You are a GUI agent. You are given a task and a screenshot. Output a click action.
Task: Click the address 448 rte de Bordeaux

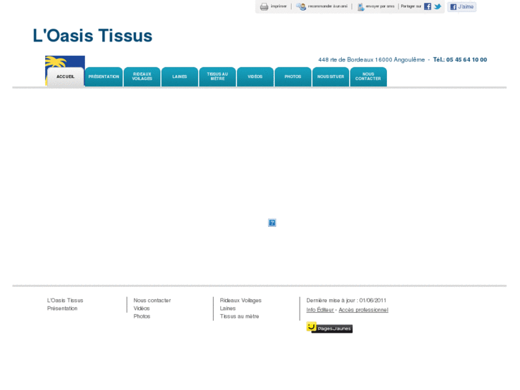tap(346, 59)
